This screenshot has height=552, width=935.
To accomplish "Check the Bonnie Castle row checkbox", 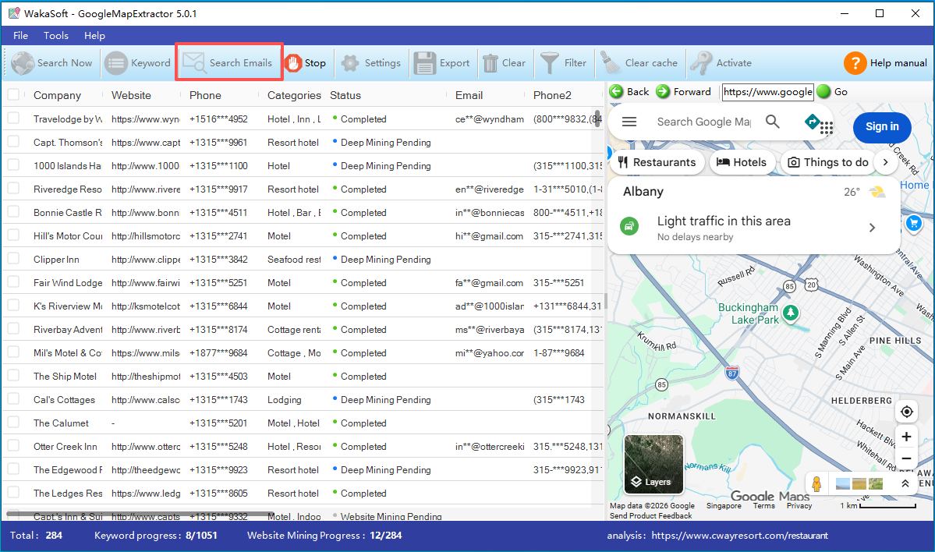I will tap(13, 211).
